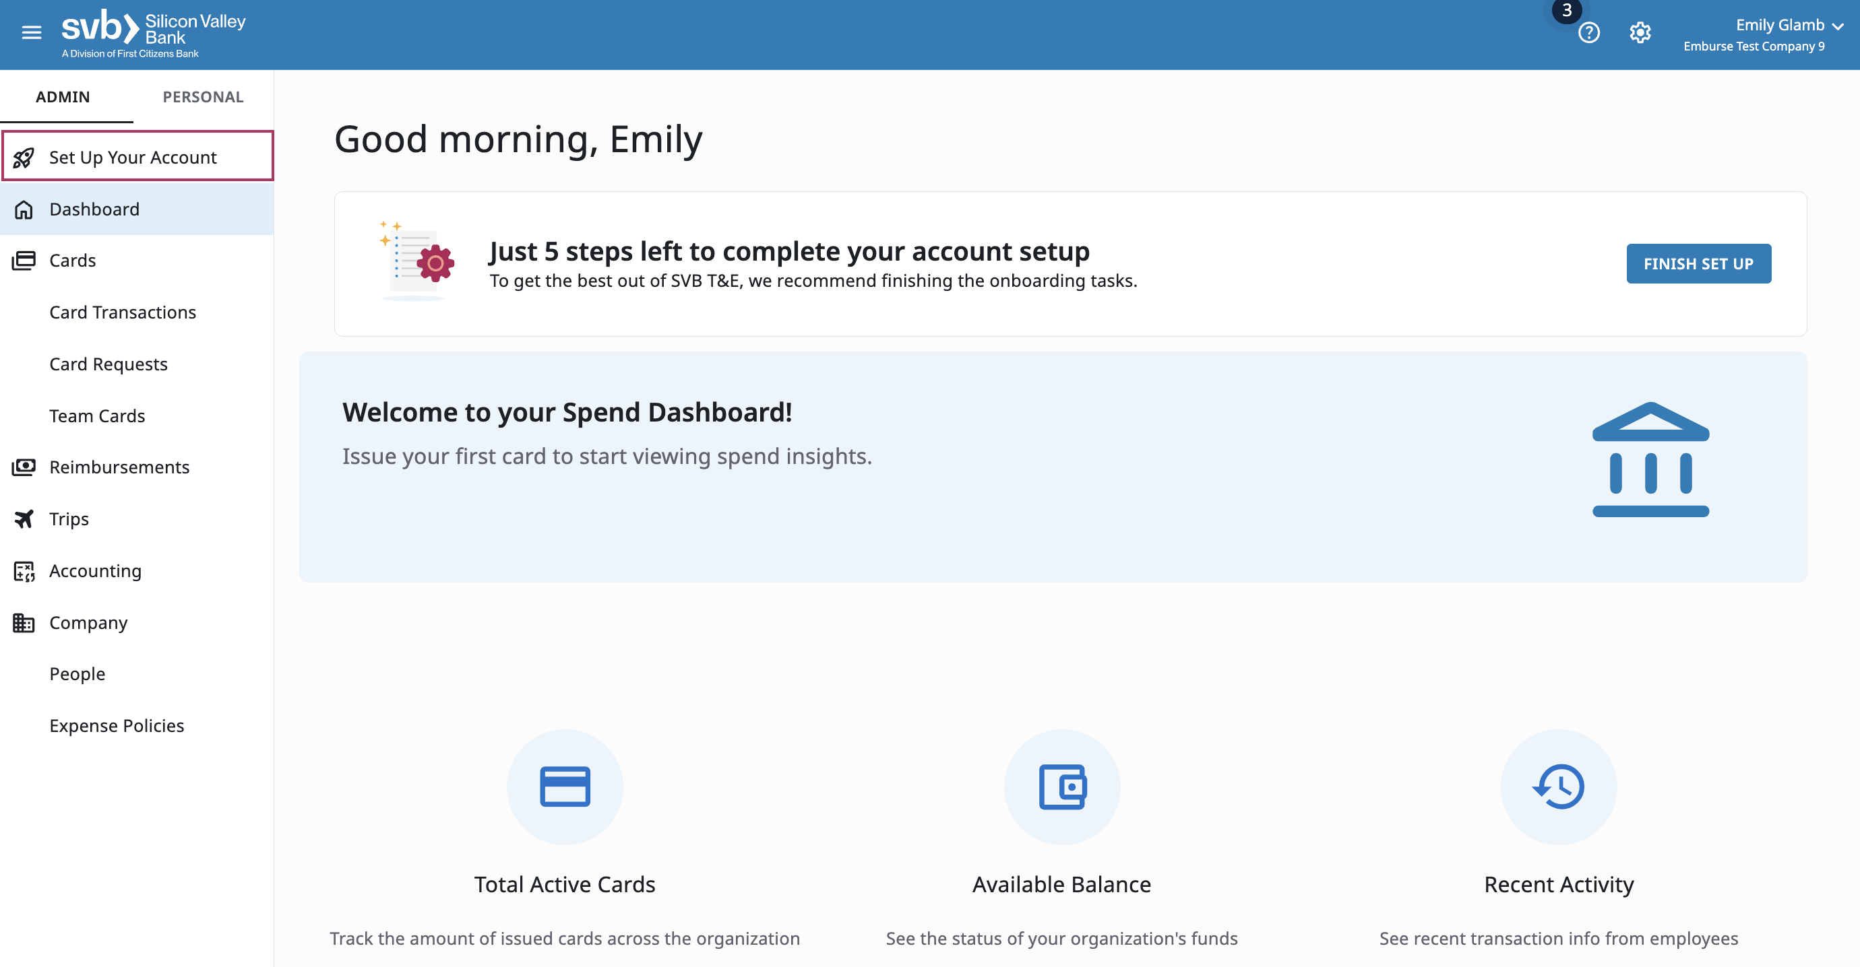Click the SVB Silicon Valley Bank logo

point(152,32)
